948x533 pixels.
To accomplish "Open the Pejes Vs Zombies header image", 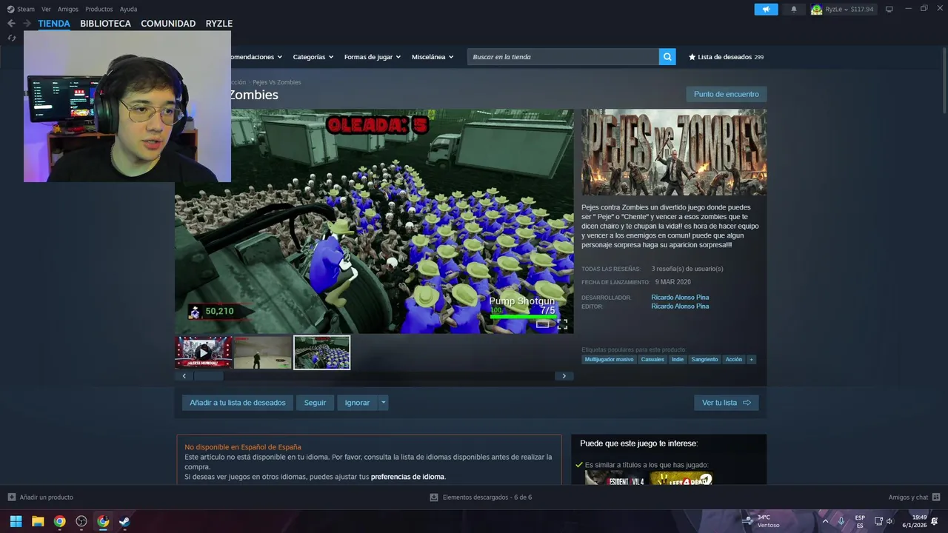I will coord(674,152).
